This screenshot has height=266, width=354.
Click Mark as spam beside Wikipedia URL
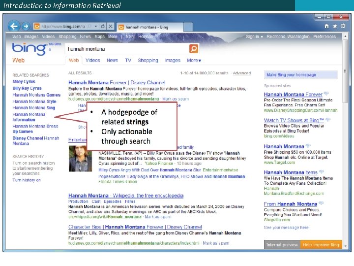click(158, 217)
